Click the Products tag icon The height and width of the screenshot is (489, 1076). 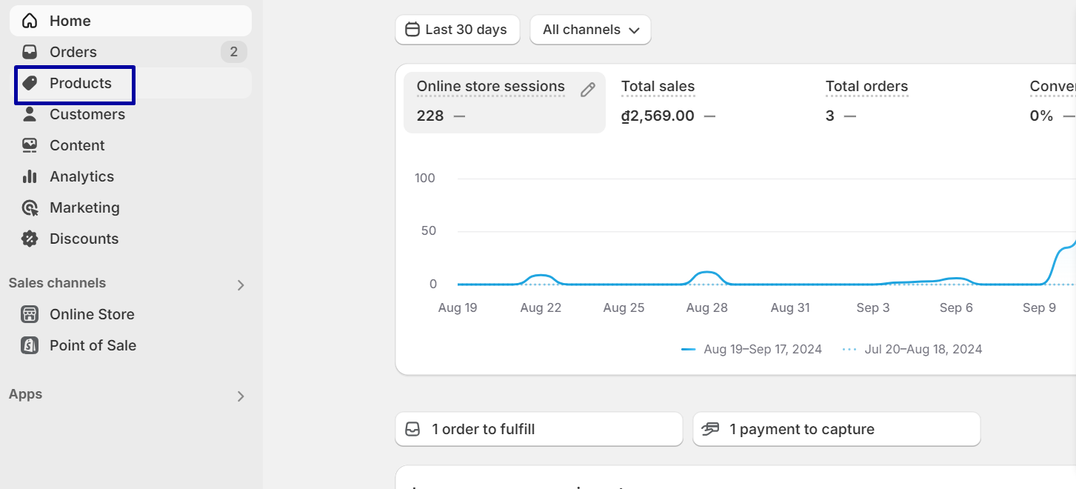click(x=30, y=83)
